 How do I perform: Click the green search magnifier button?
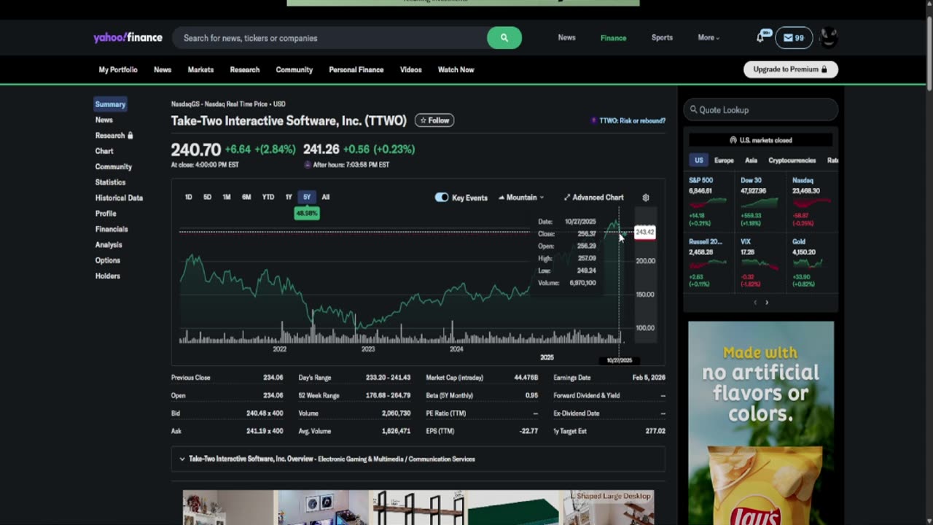click(x=504, y=38)
